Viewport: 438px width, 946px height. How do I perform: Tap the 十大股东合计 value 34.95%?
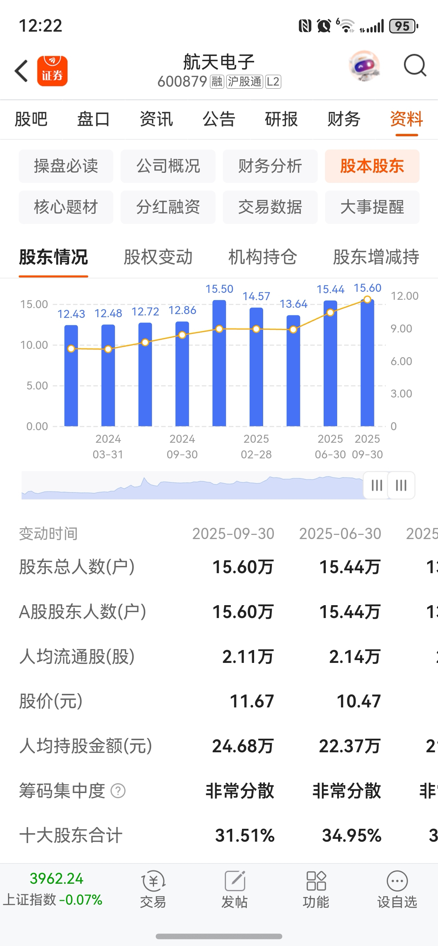(352, 835)
